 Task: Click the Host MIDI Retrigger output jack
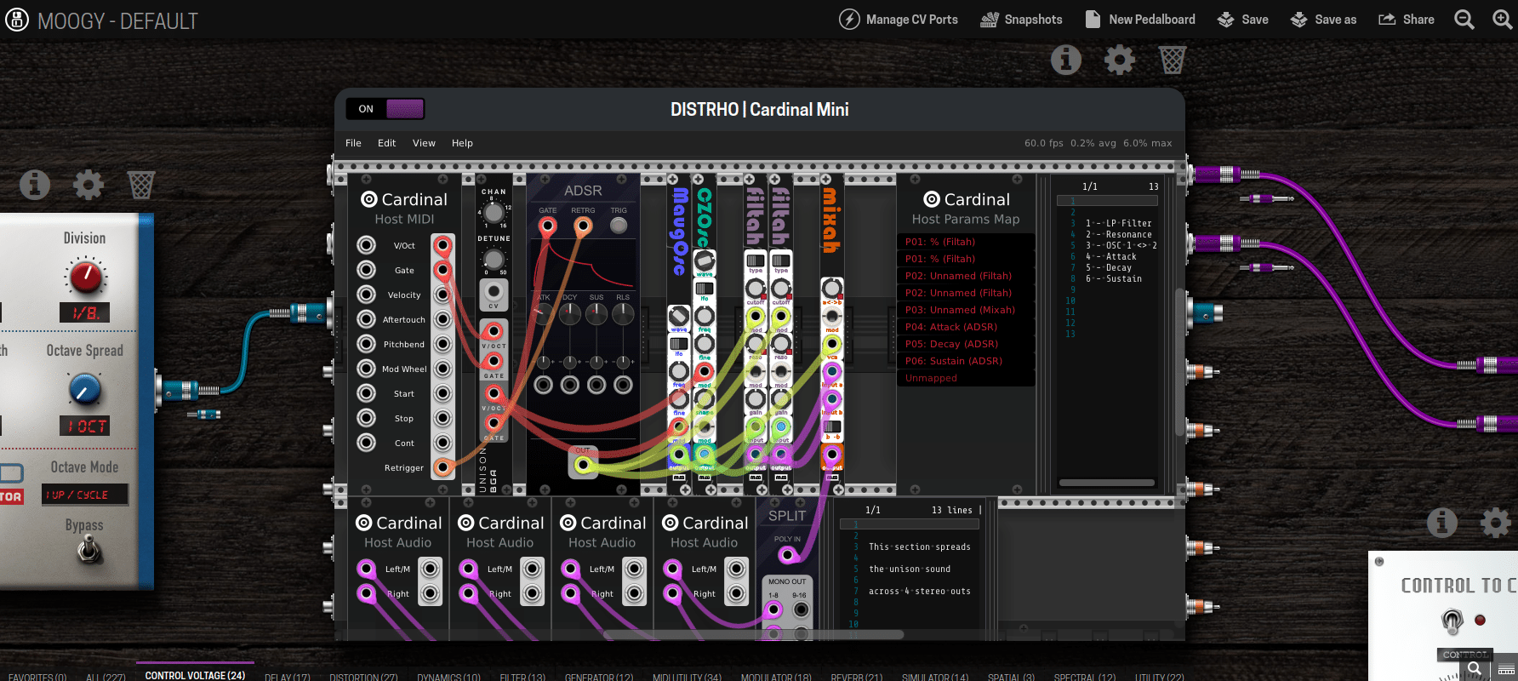click(x=442, y=466)
